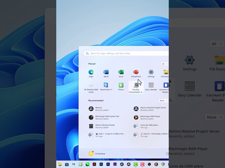
Task: Click the El Noblesse account name
Action: (x=100, y=154)
